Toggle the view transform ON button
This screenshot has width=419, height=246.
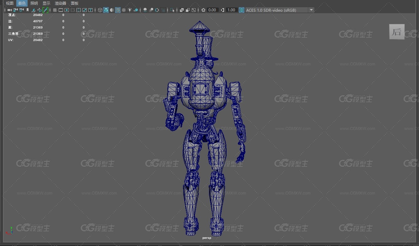pyautogui.click(x=241, y=10)
